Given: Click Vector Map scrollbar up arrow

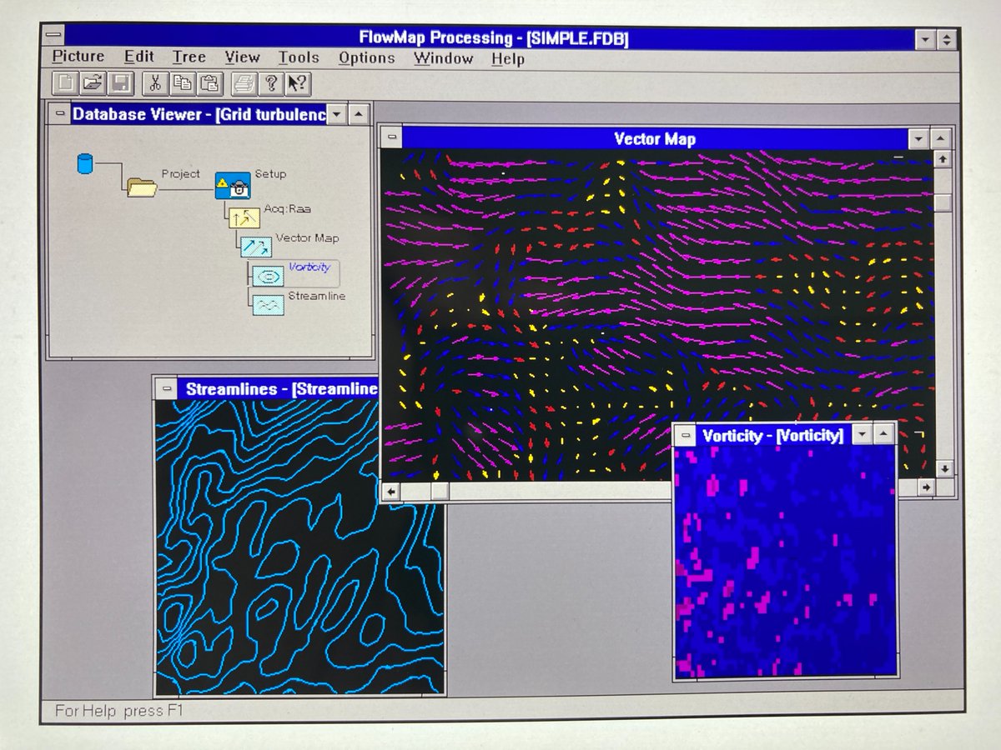Looking at the screenshot, I should coord(943,158).
